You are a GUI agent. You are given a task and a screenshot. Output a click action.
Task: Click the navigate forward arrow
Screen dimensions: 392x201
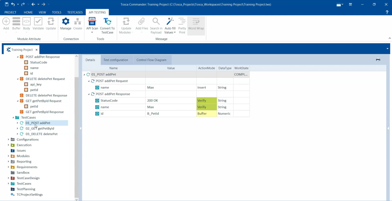43,4
